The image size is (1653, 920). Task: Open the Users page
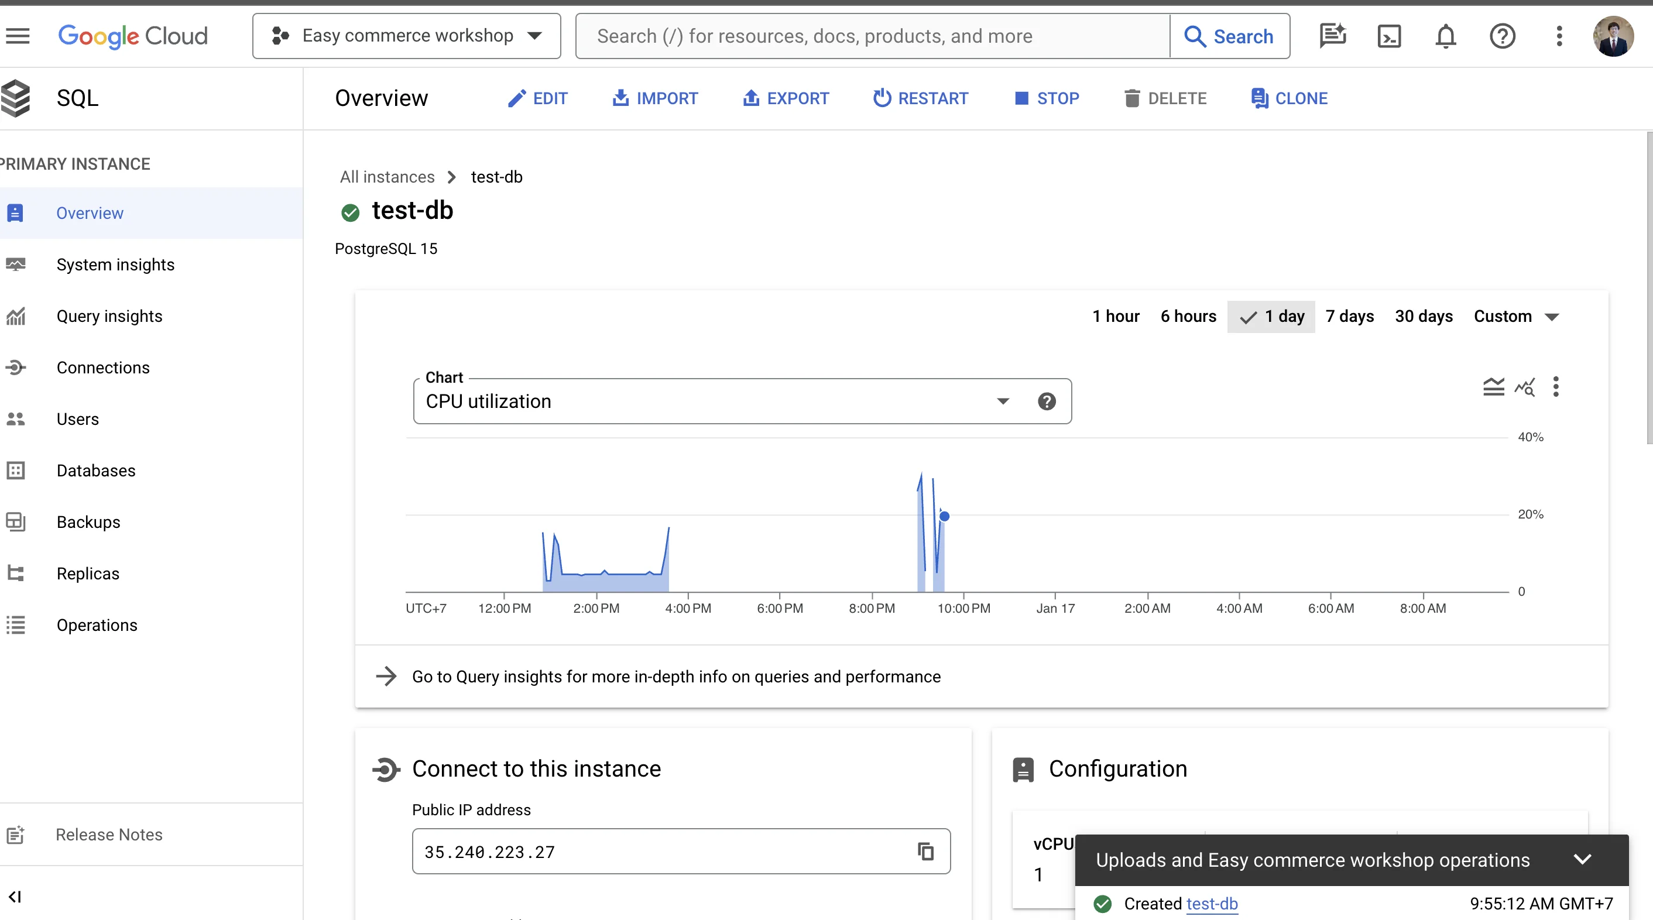(152, 419)
